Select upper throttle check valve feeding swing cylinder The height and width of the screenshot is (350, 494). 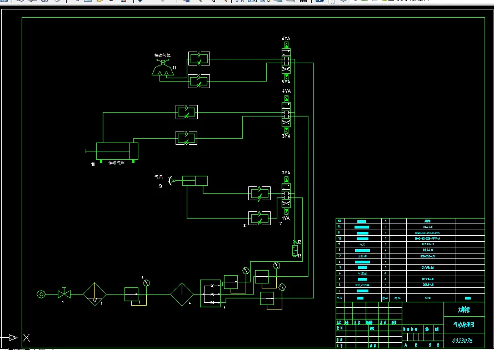click(x=199, y=58)
